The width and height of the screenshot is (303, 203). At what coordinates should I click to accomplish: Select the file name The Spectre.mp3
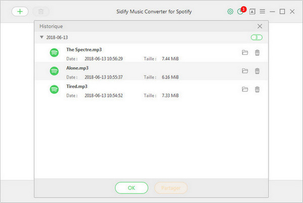pos(84,50)
